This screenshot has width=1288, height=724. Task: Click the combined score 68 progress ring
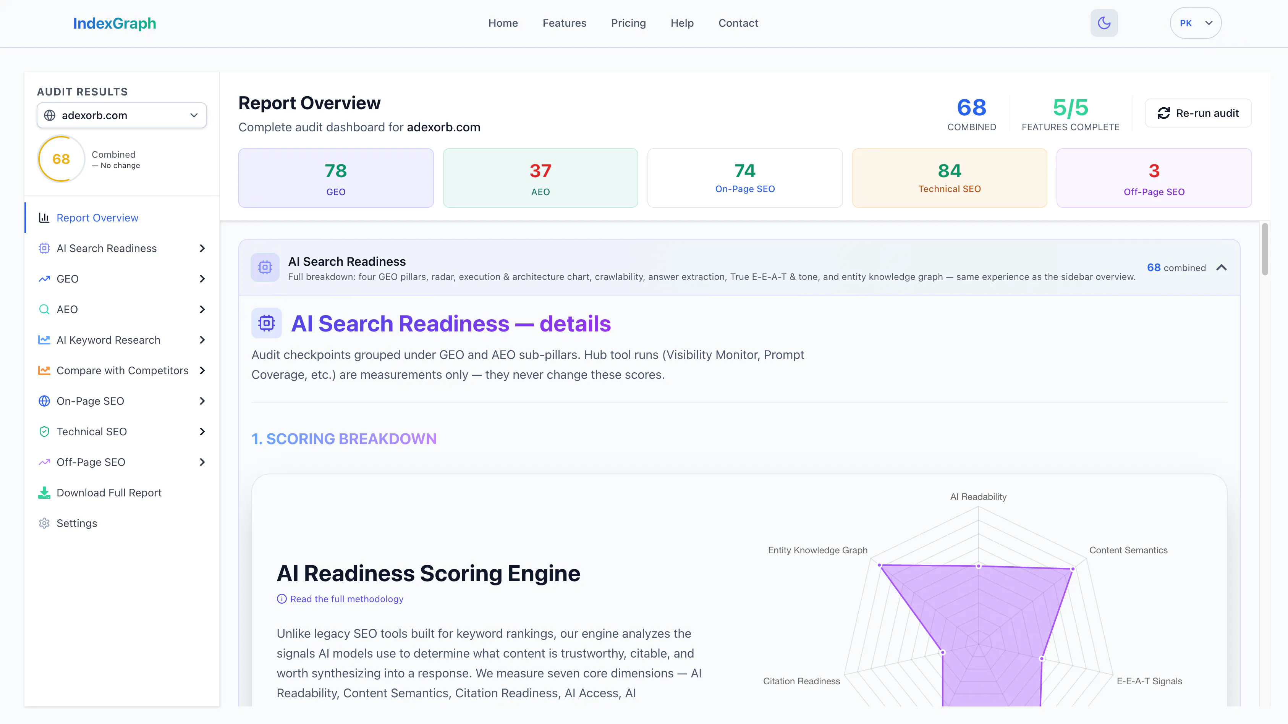(x=61, y=159)
